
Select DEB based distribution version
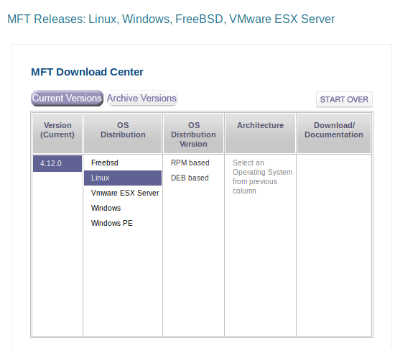pyautogui.click(x=190, y=178)
